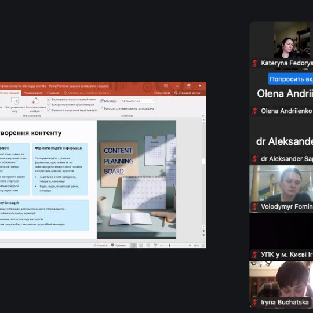Toggle Use Presenter View checkbox
The height and width of the screenshot is (313, 313).
tap(101, 108)
